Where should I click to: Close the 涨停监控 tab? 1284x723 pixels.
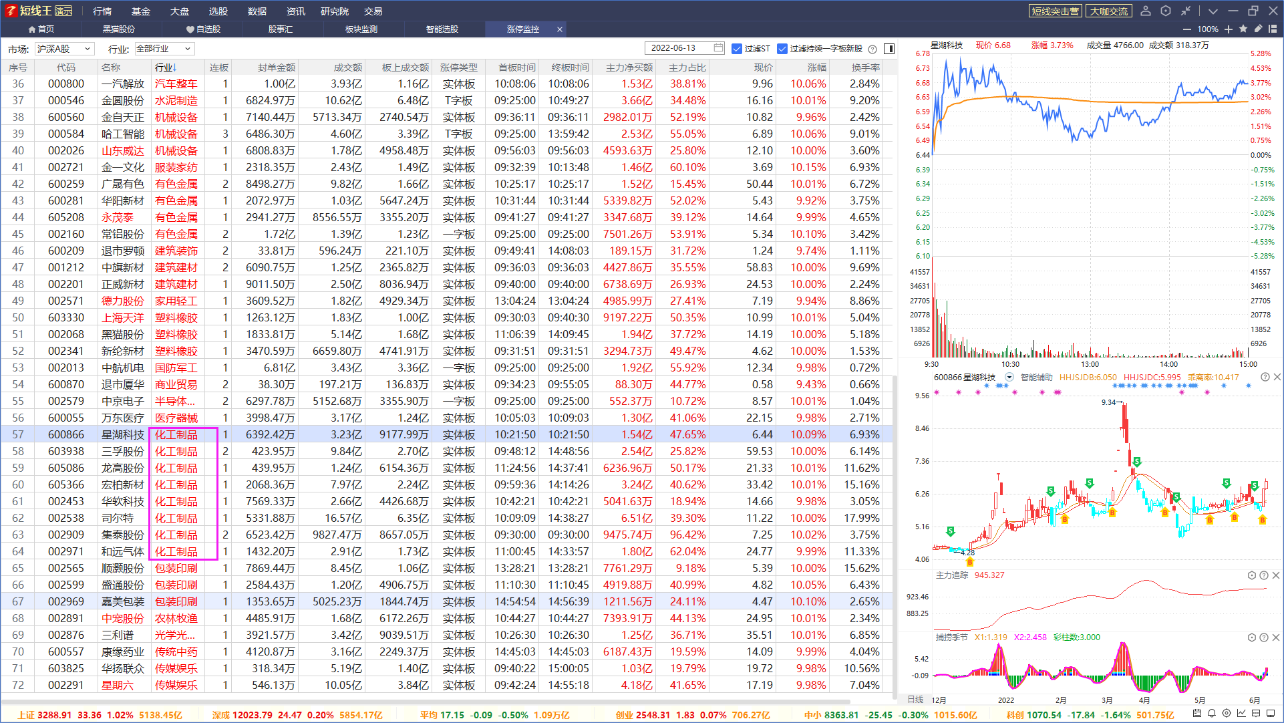coord(560,29)
